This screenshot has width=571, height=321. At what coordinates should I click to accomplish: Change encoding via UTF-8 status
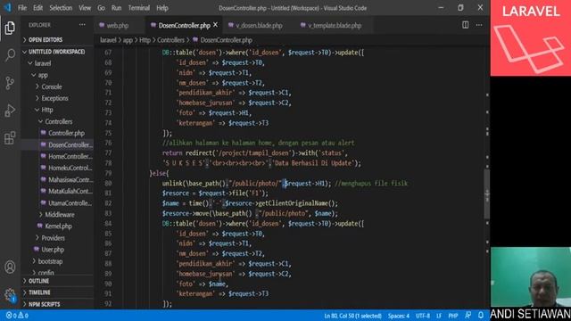pyautogui.click(x=423, y=316)
